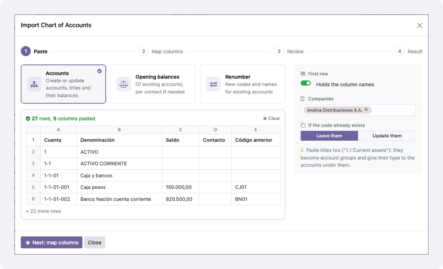The image size is (443, 269).
Task: Click the Accounts hierarchy icon
Action: pyautogui.click(x=34, y=84)
